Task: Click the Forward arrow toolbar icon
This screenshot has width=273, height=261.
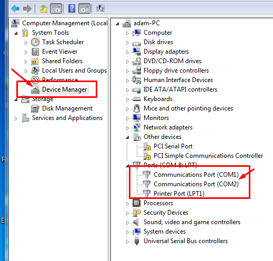Action: 27,8
